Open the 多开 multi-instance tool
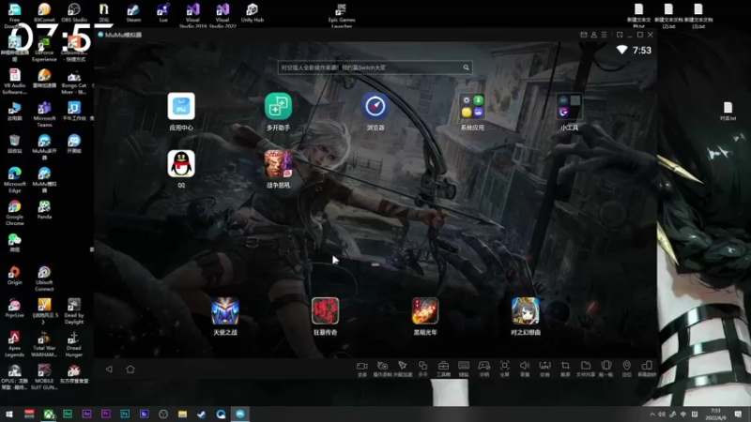751x422 pixels. click(x=423, y=369)
